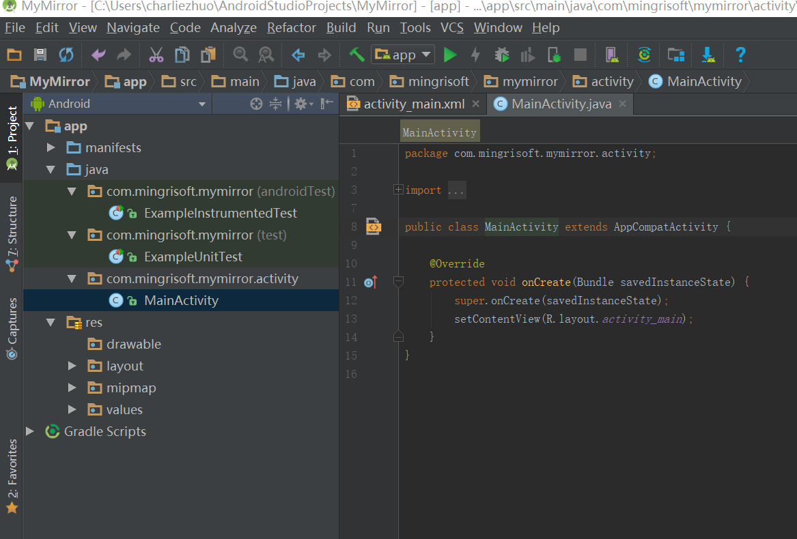Collapse the app module tree node
The height and width of the screenshot is (539, 797).
[30, 126]
